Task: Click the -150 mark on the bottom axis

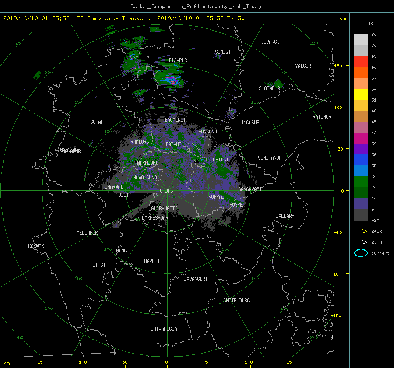Action: [x=40, y=362]
